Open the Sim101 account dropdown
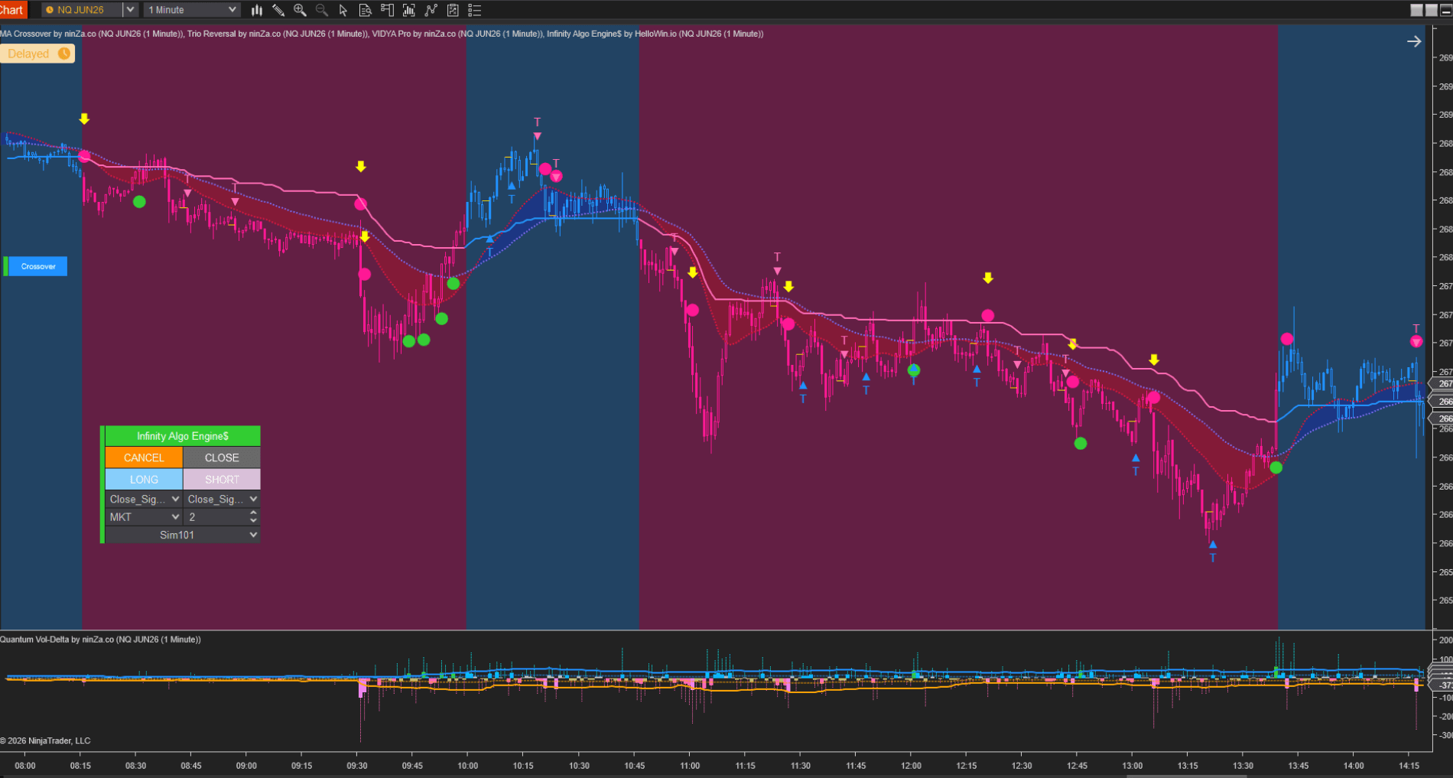Viewport: 1453px width, 778px height. (x=183, y=535)
